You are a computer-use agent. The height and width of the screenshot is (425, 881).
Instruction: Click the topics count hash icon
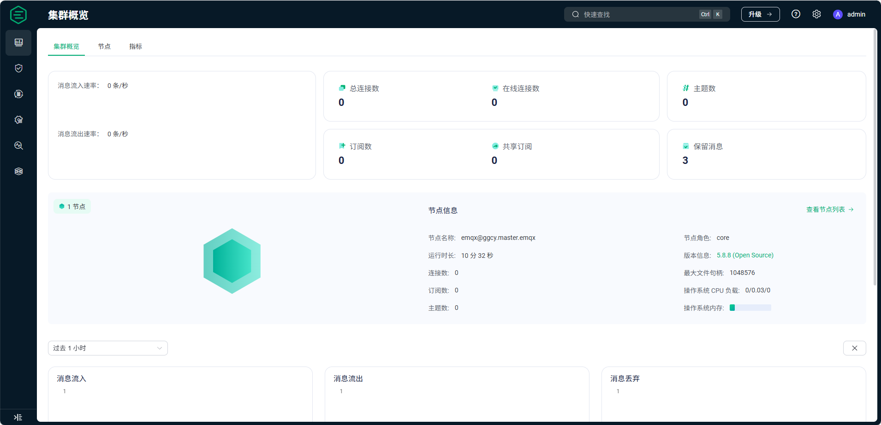pyautogui.click(x=686, y=88)
